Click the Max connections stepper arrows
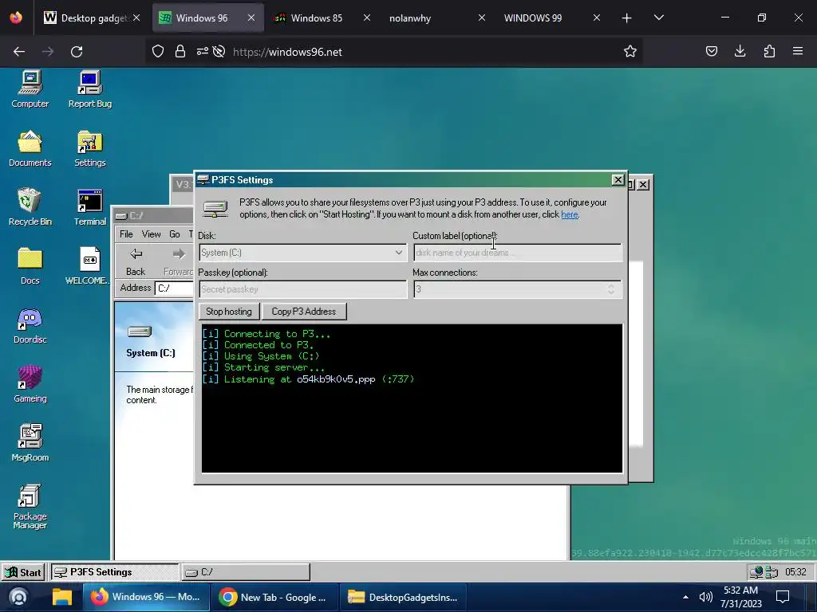Image resolution: width=817 pixels, height=612 pixels. [x=610, y=289]
